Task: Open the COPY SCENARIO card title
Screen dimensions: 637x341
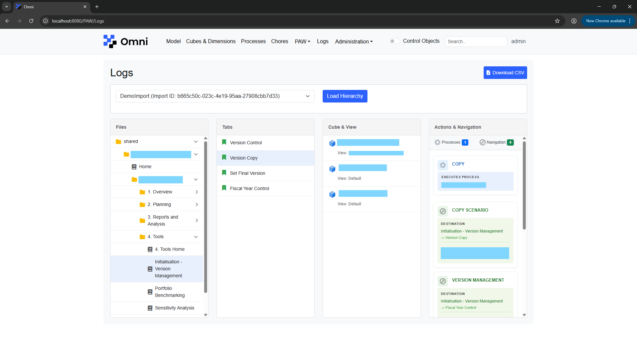Action: pyautogui.click(x=470, y=210)
